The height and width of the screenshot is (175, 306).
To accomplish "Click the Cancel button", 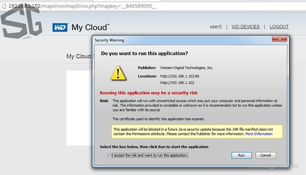I will pyautogui.click(x=266, y=155).
